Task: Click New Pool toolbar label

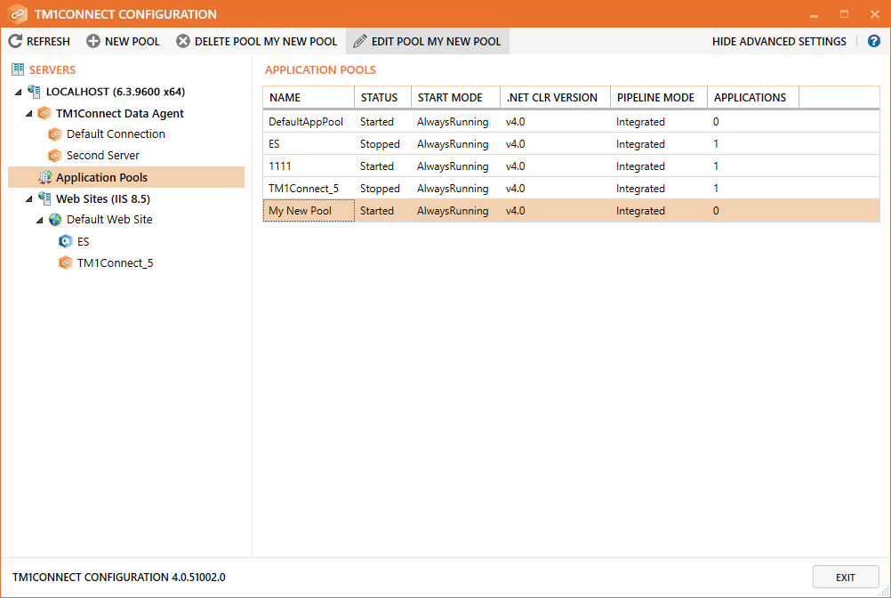Action: (x=132, y=42)
